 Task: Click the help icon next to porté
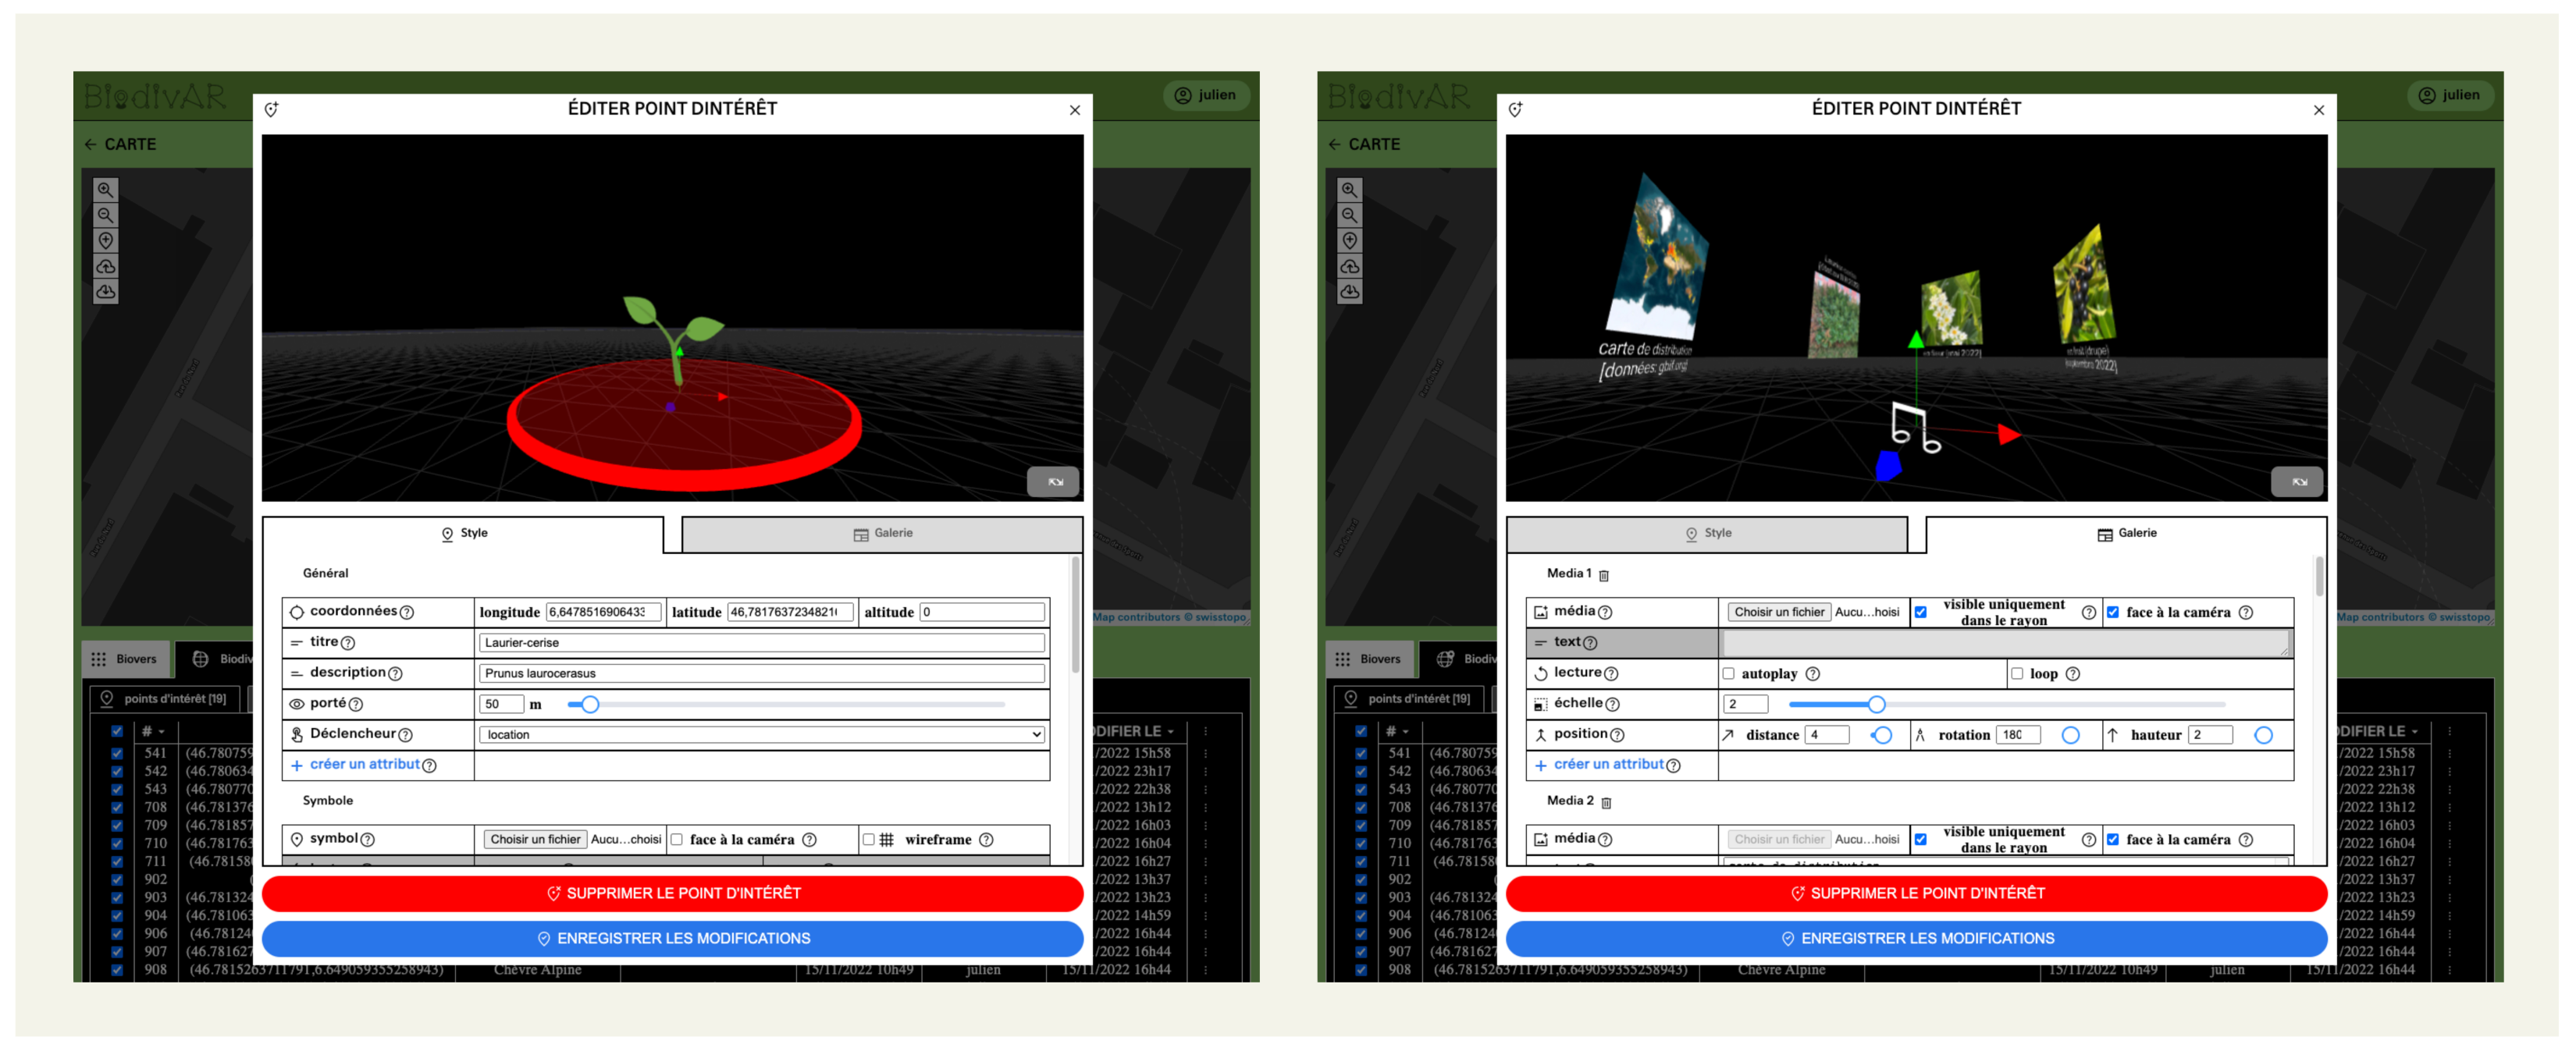point(356,704)
